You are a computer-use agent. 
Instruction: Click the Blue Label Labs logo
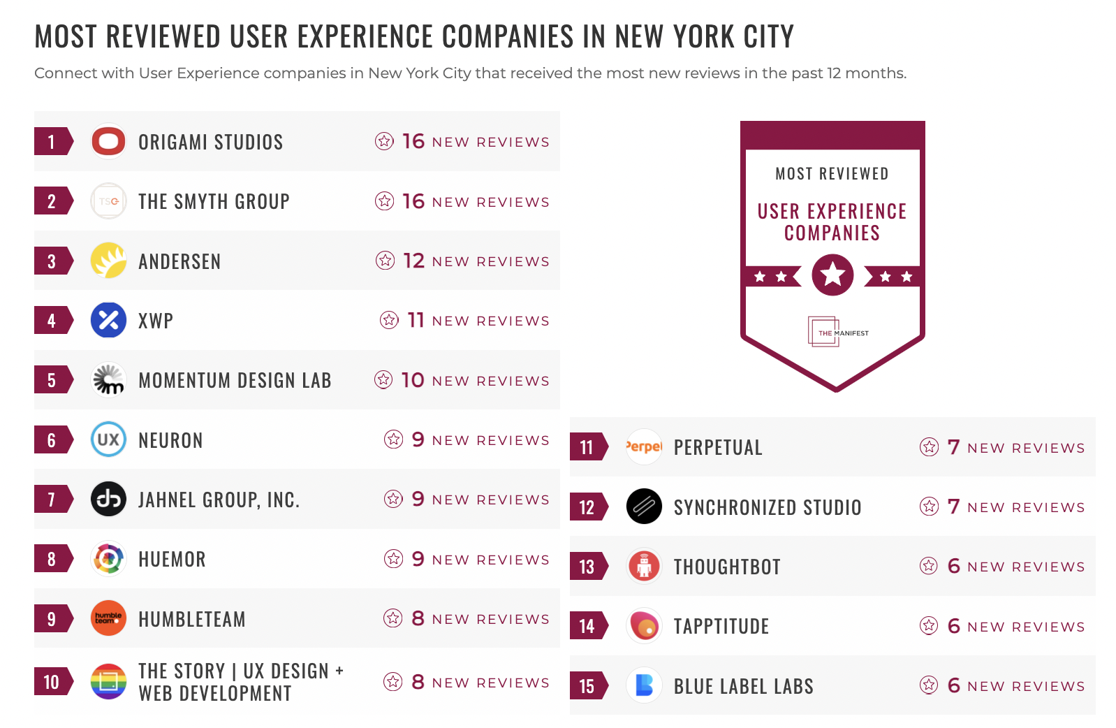pyautogui.click(x=644, y=685)
